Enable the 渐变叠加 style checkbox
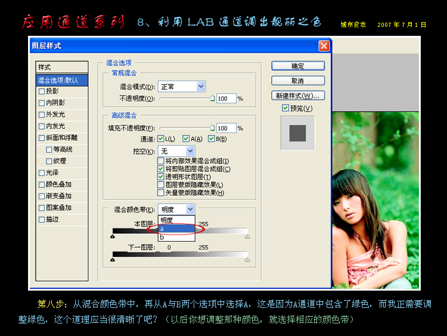Screen dimensions: 447x336 coord(42,196)
